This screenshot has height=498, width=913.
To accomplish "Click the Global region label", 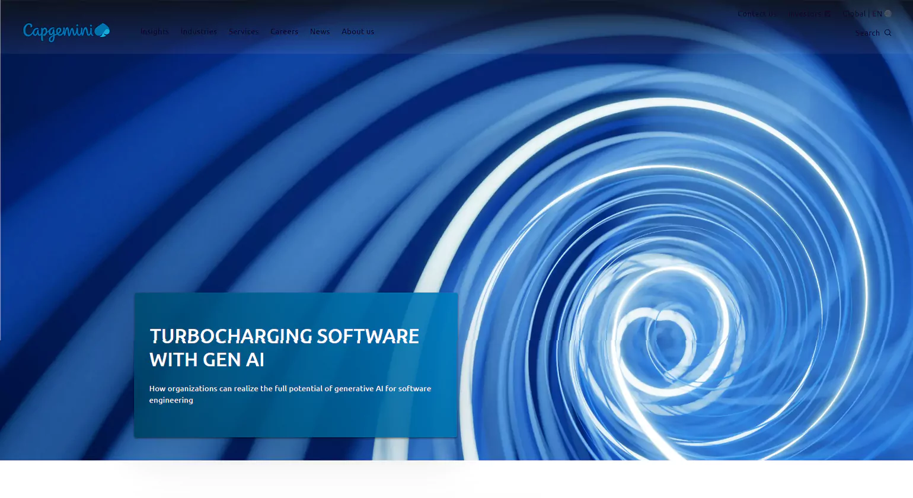I will 855,14.
